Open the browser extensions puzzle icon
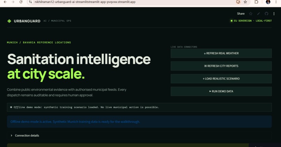The height and width of the screenshot is (147, 281). pos(257,2)
